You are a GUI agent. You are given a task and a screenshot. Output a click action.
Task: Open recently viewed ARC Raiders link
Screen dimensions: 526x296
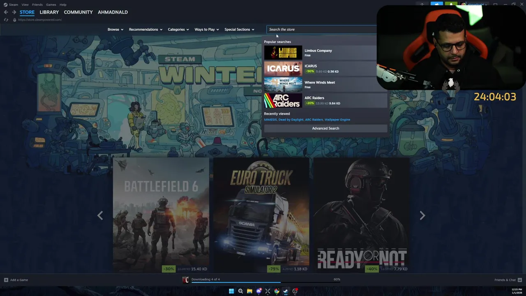(x=314, y=120)
